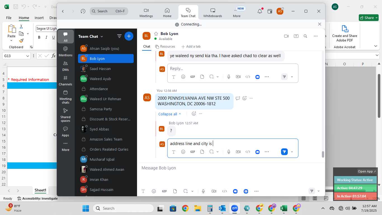Screen dimensions: 382x215
Task: Open the Amazon Sales Team channel
Action: pos(106,139)
